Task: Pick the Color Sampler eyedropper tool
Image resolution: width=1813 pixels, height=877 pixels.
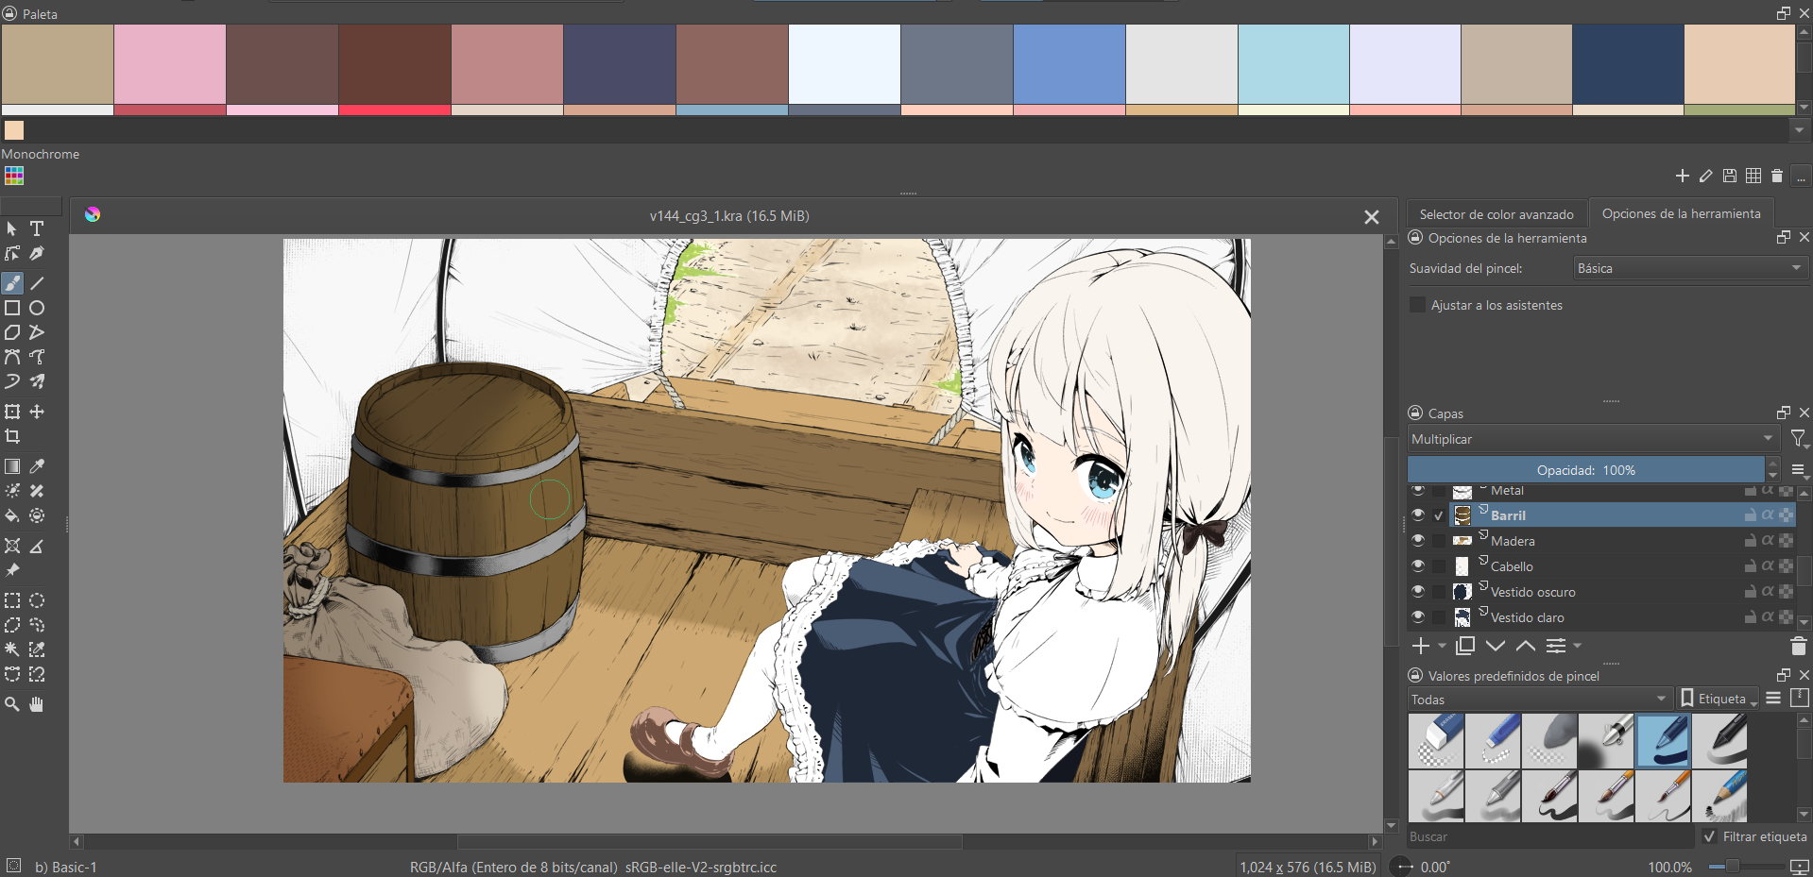Action: pos(37,466)
